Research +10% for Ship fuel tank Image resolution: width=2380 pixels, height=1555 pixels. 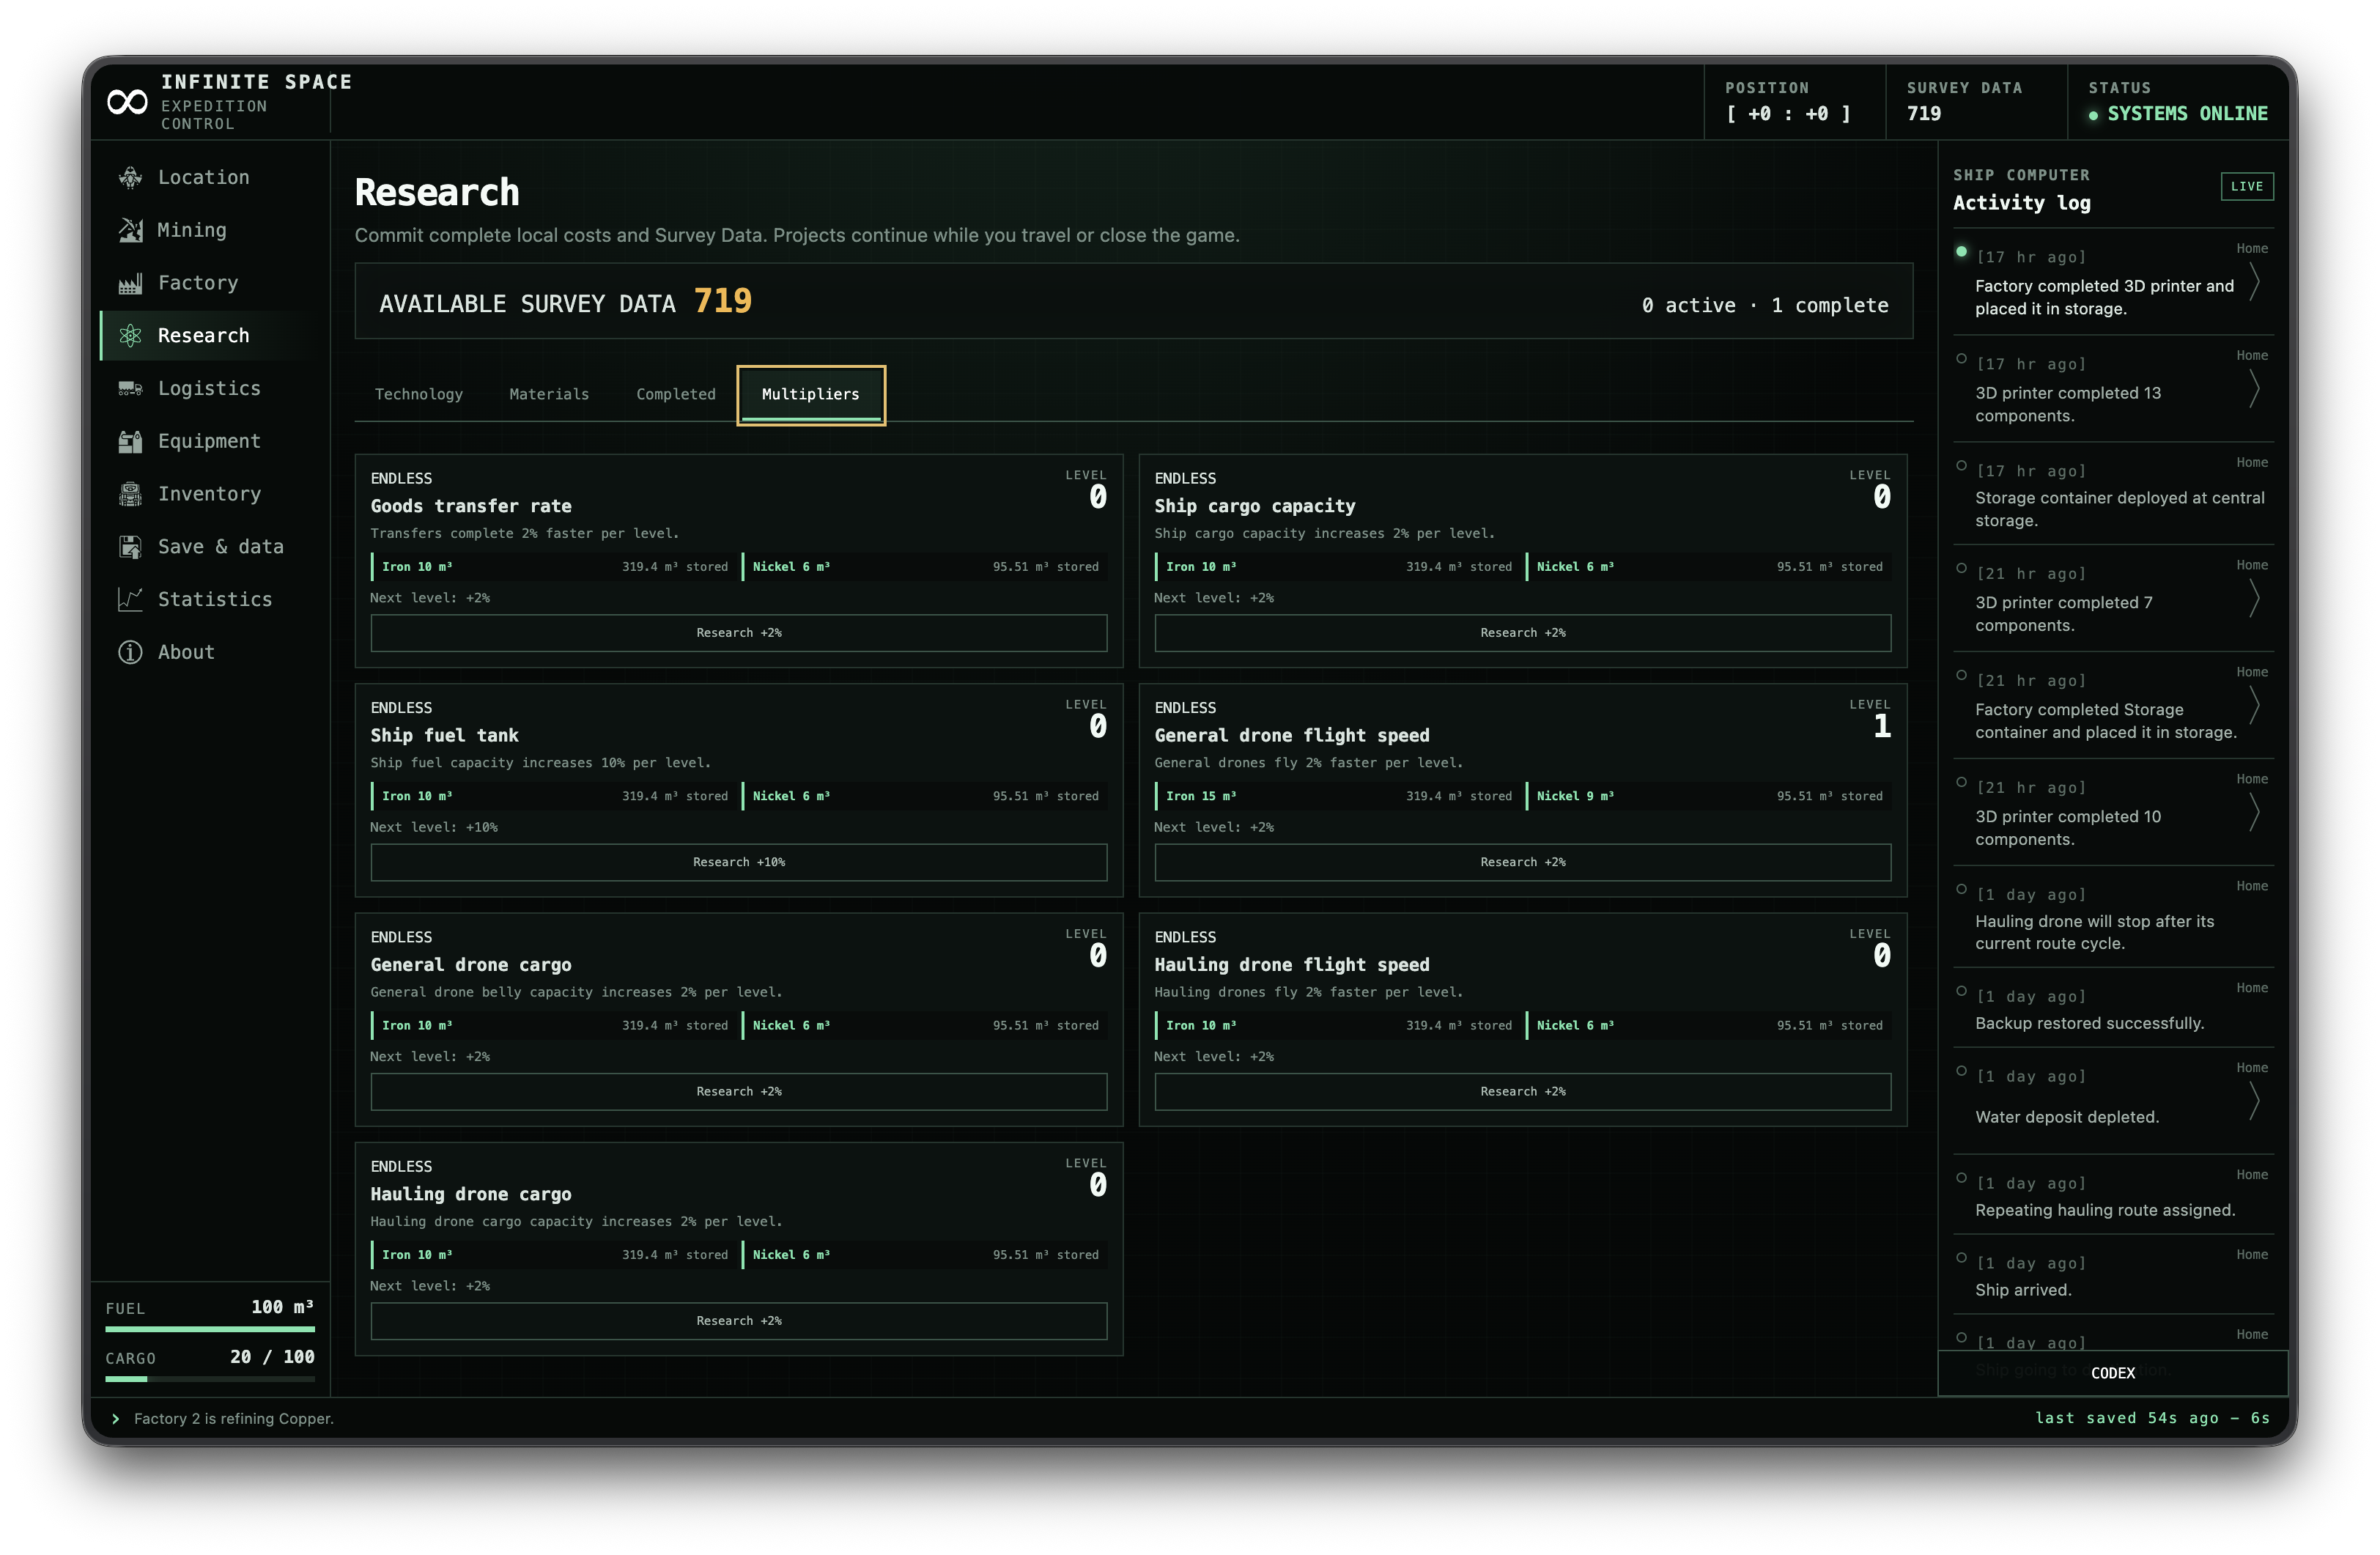tap(739, 862)
